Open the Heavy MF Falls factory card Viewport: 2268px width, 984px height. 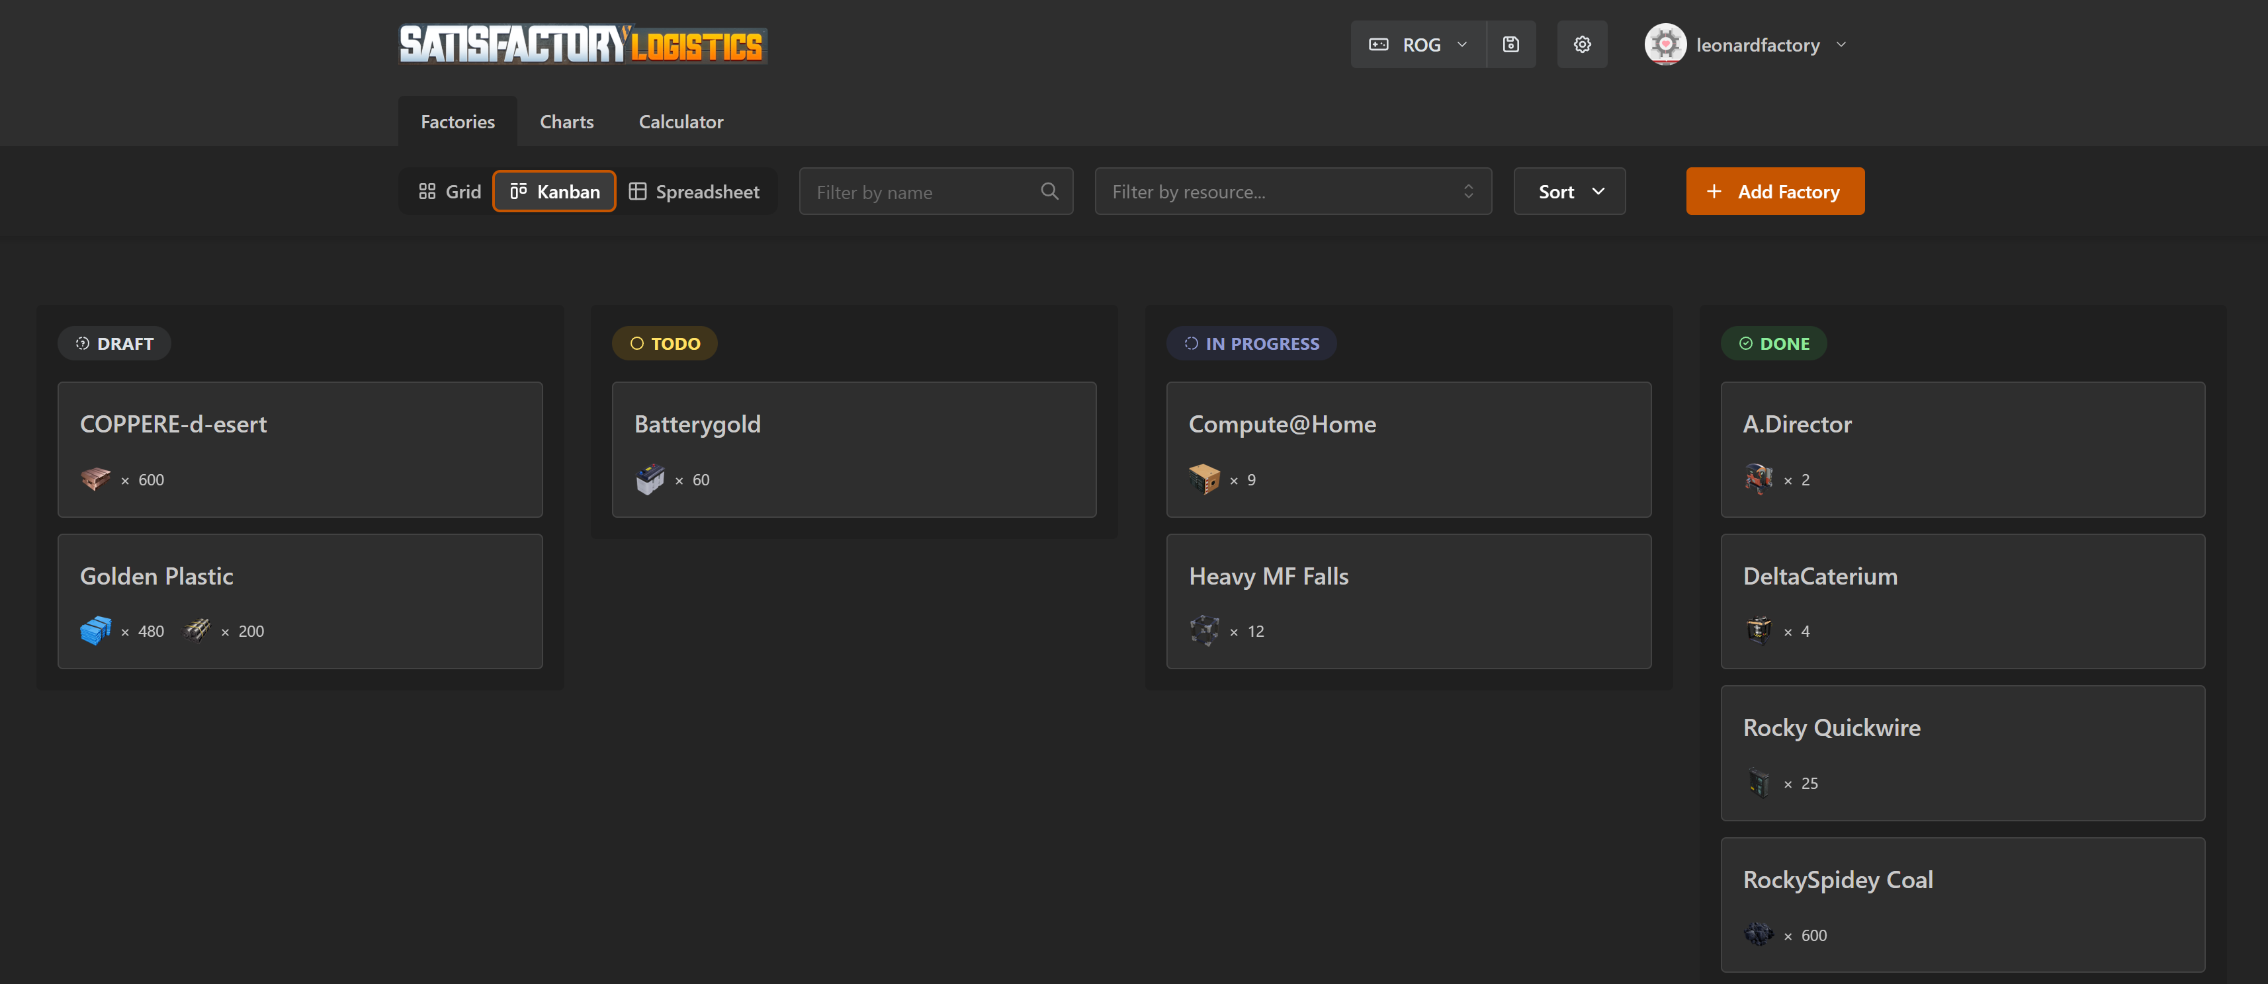(x=1408, y=600)
